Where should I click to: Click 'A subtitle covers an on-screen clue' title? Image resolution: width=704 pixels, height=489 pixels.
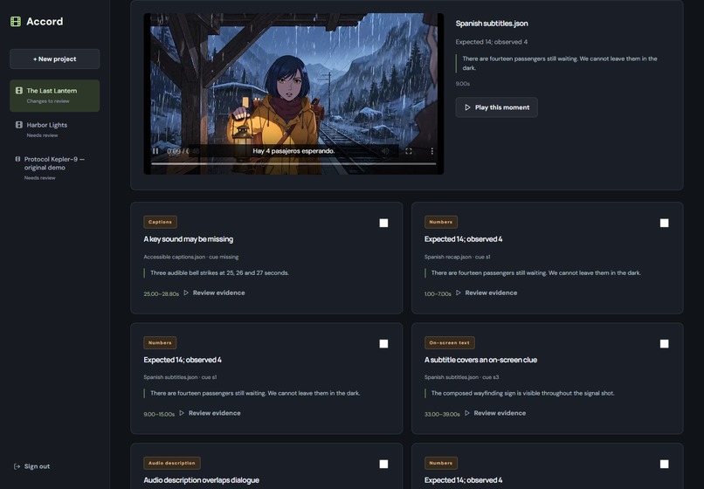tap(480, 360)
